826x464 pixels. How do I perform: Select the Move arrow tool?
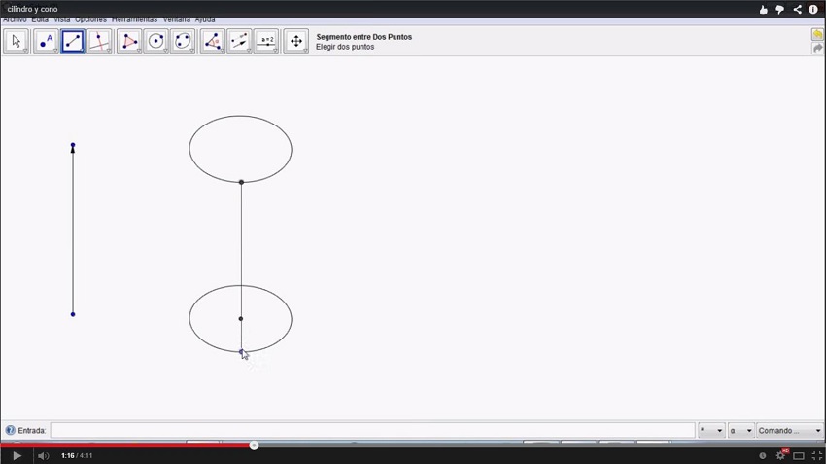point(16,41)
